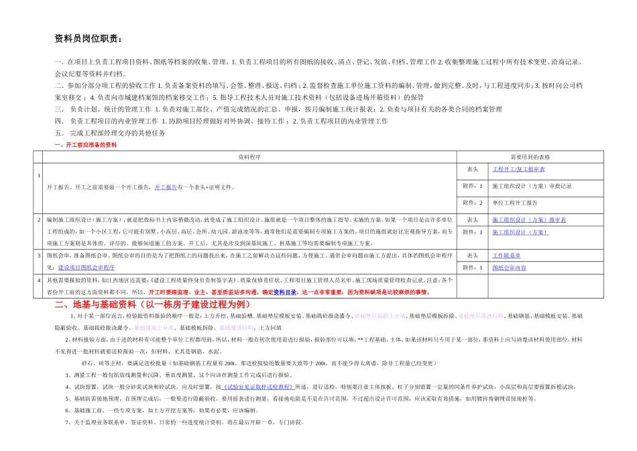637x451 pixels.
Task: Click the 图纸会审内容 link
Action: click(x=509, y=268)
